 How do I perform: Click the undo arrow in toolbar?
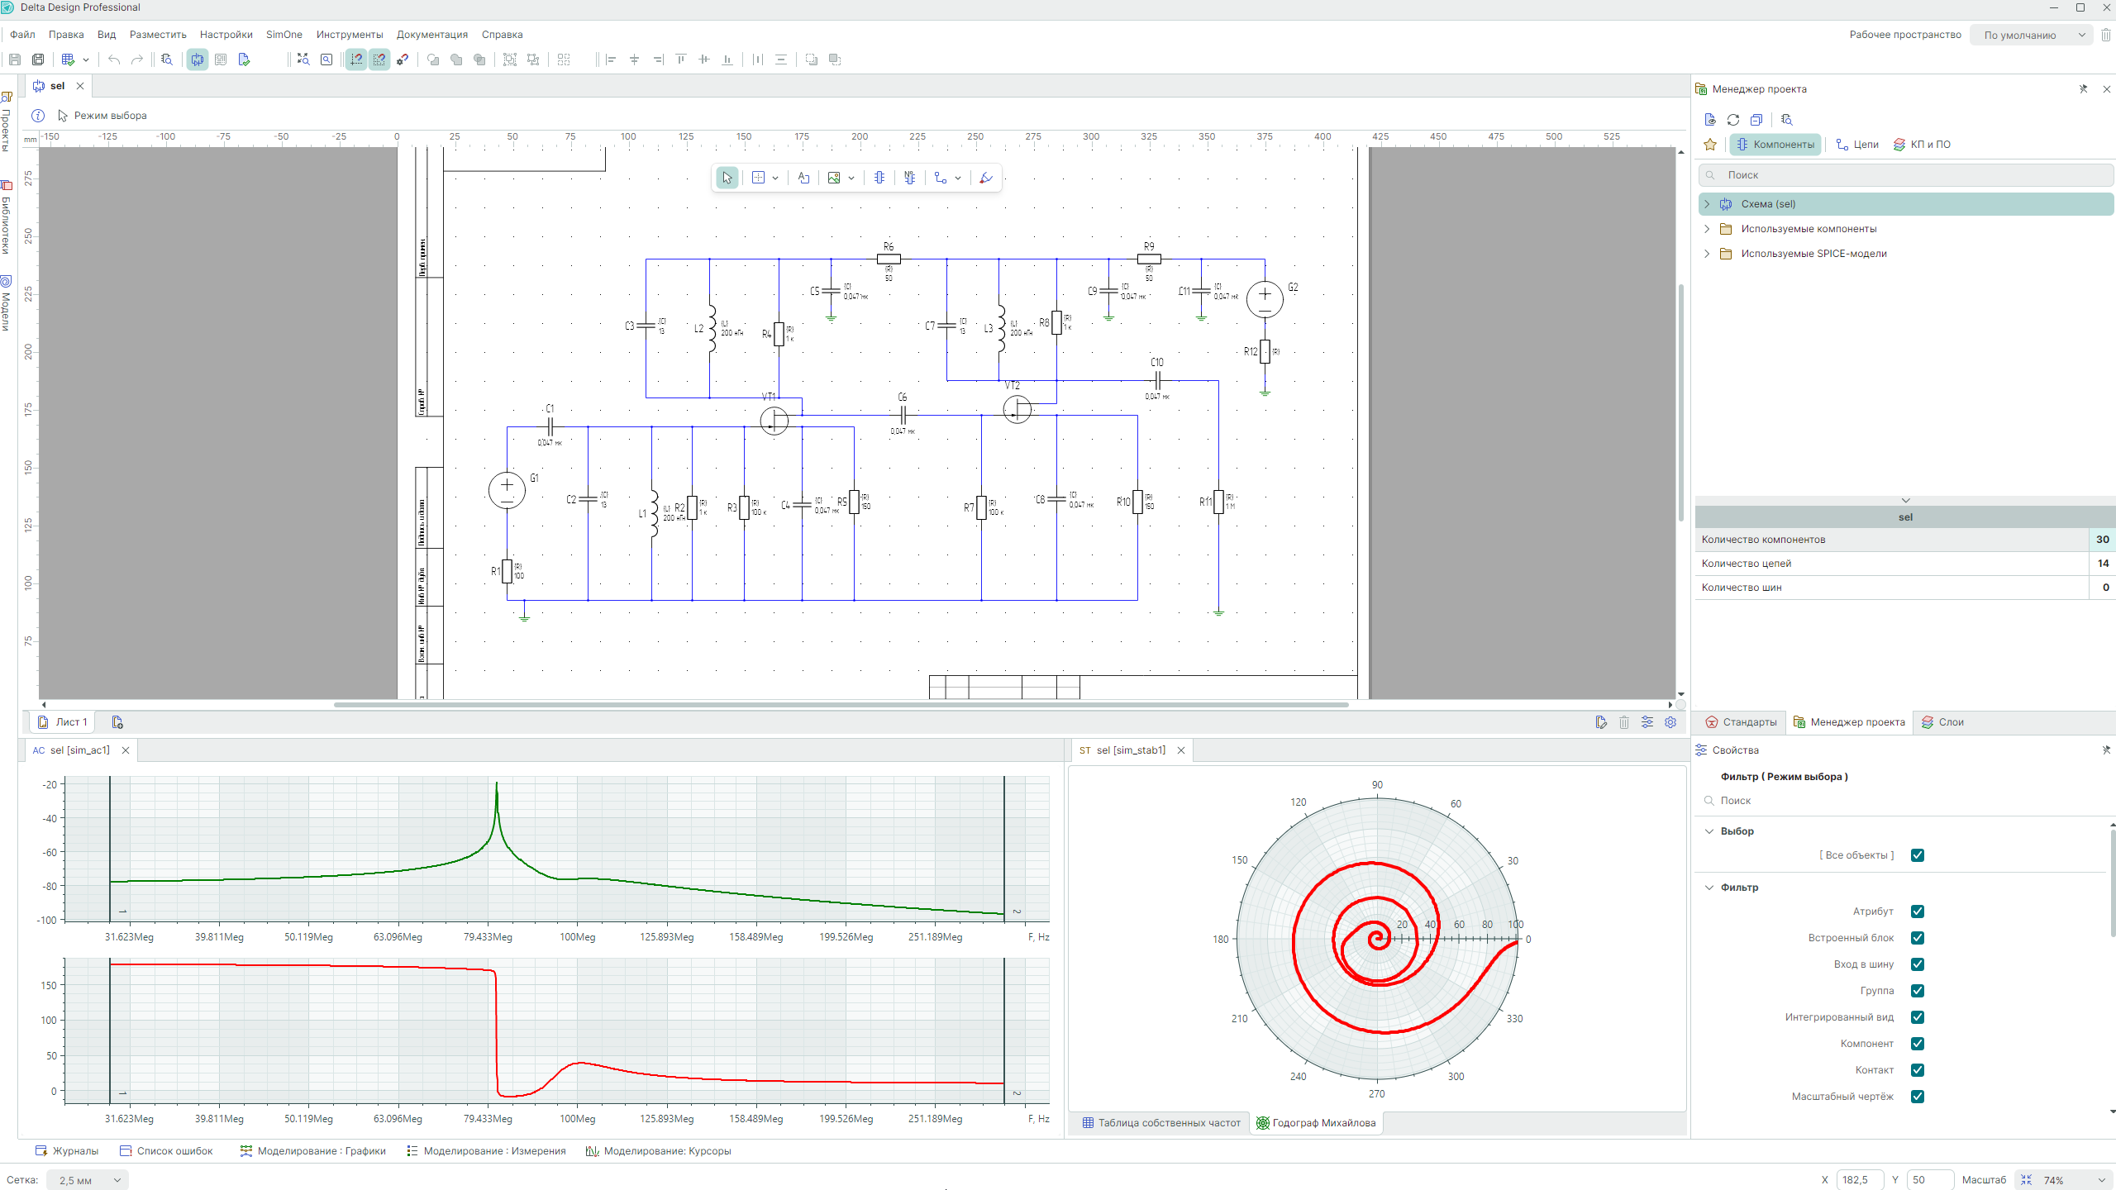[114, 59]
